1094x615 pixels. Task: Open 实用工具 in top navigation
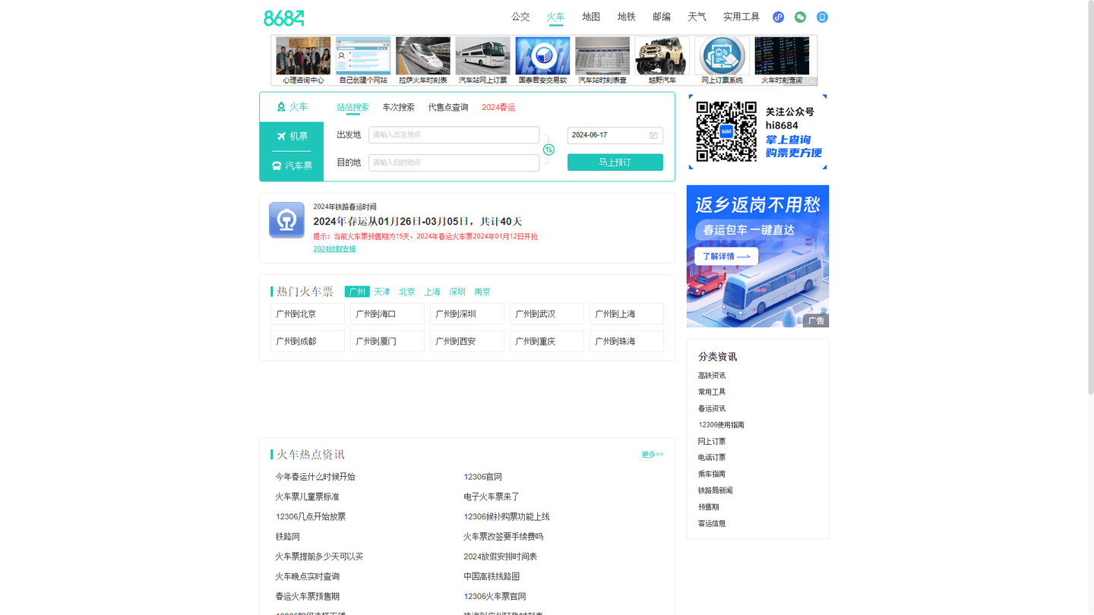(741, 17)
